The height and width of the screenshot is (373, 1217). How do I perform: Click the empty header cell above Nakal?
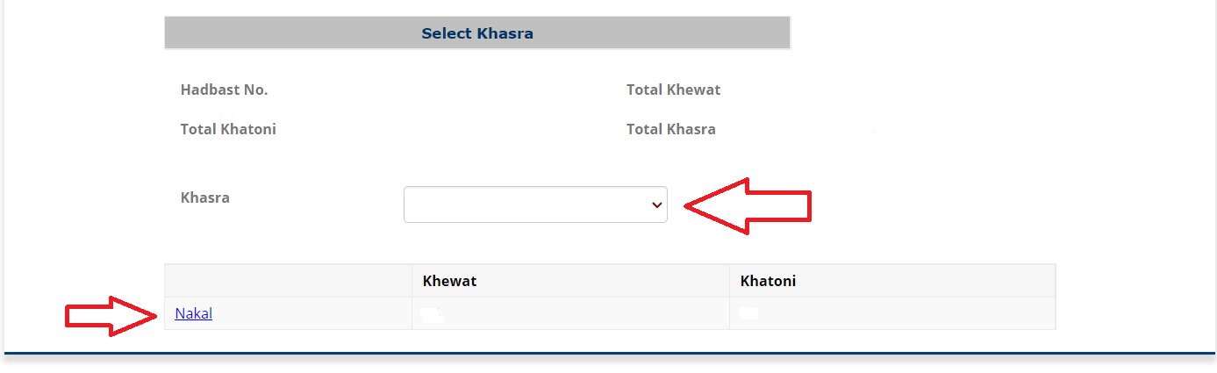288,281
